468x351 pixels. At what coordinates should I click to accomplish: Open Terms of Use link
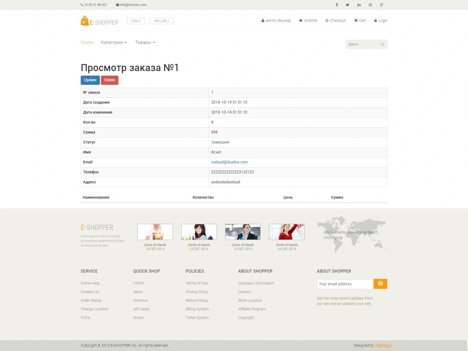(x=197, y=283)
